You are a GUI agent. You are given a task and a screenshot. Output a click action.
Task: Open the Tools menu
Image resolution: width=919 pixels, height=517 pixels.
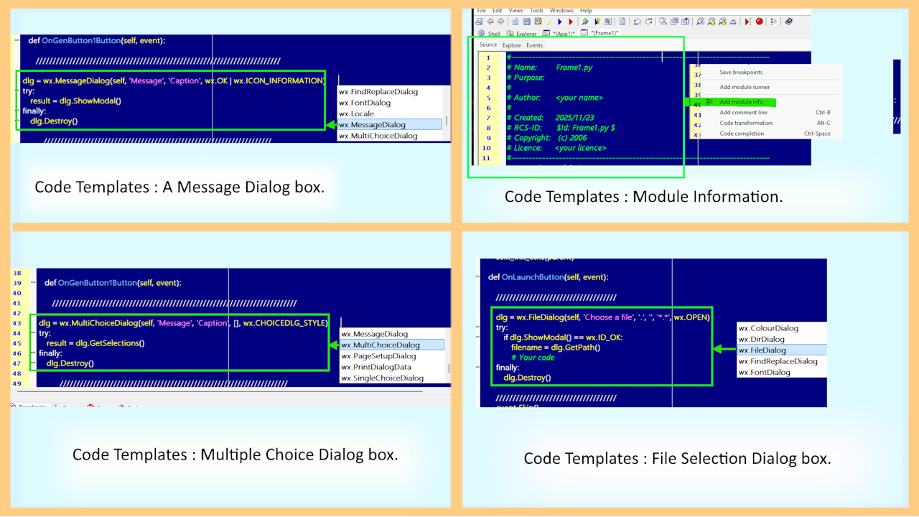[x=536, y=11]
